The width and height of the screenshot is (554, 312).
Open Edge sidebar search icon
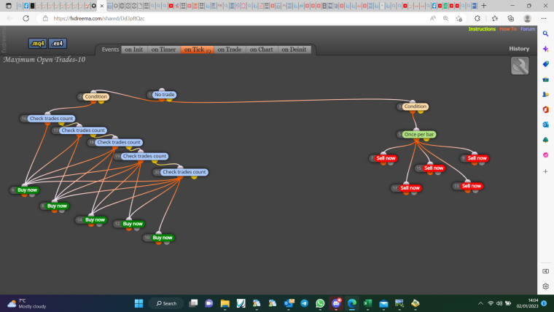point(545,34)
